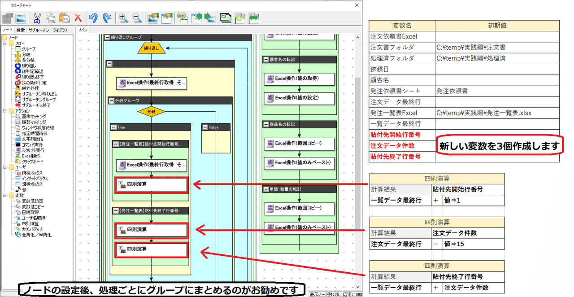
Task: Collapse the アクション folder in tree
Action: pyautogui.click(x=5, y=111)
